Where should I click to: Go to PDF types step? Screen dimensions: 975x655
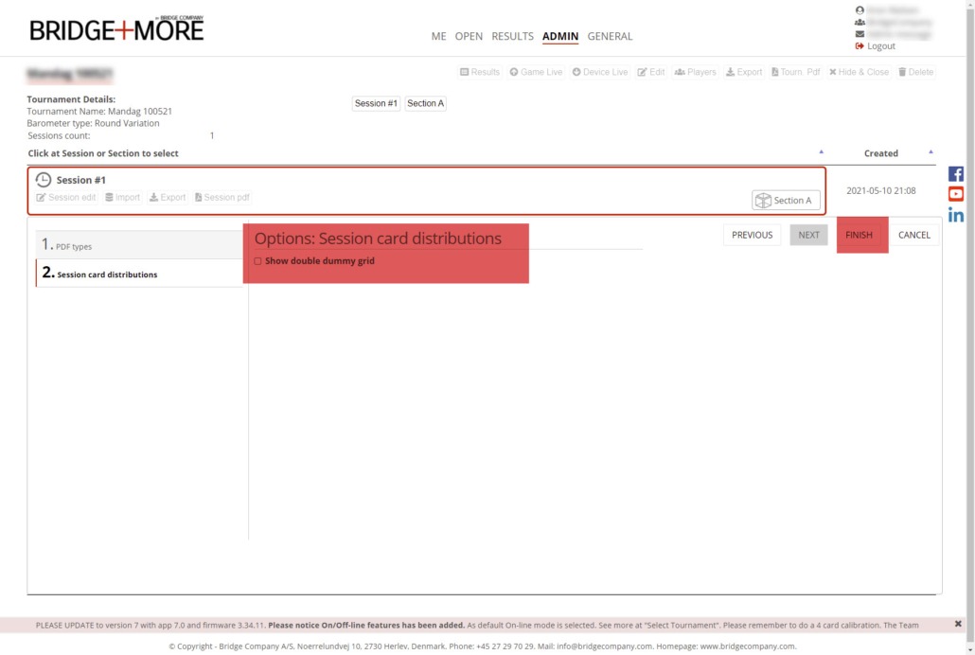pyautogui.click(x=140, y=245)
